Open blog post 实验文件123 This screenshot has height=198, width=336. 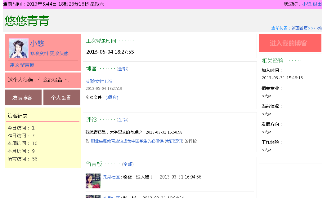tap(99, 81)
